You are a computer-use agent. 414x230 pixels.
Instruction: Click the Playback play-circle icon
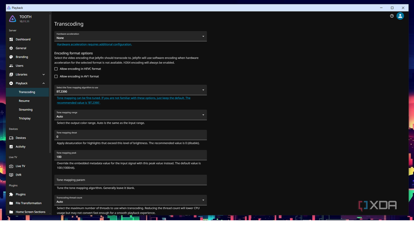click(x=11, y=83)
